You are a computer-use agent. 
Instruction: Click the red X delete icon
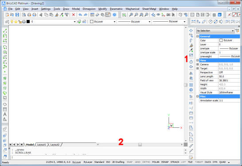[x=74, y=15]
